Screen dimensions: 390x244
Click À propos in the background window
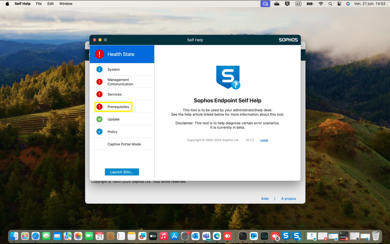pos(288,199)
